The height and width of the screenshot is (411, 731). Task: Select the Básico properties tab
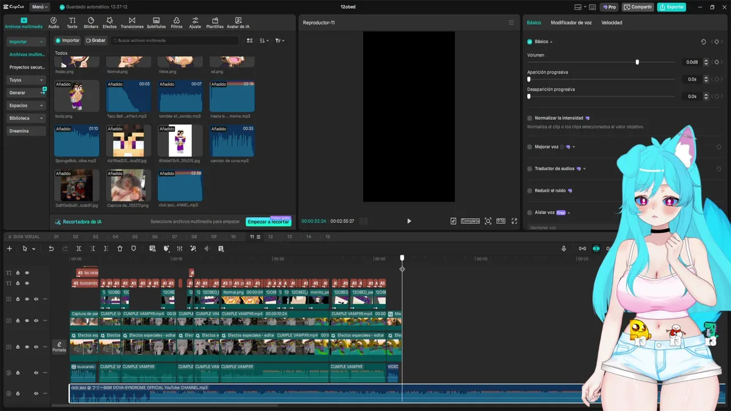click(534, 23)
